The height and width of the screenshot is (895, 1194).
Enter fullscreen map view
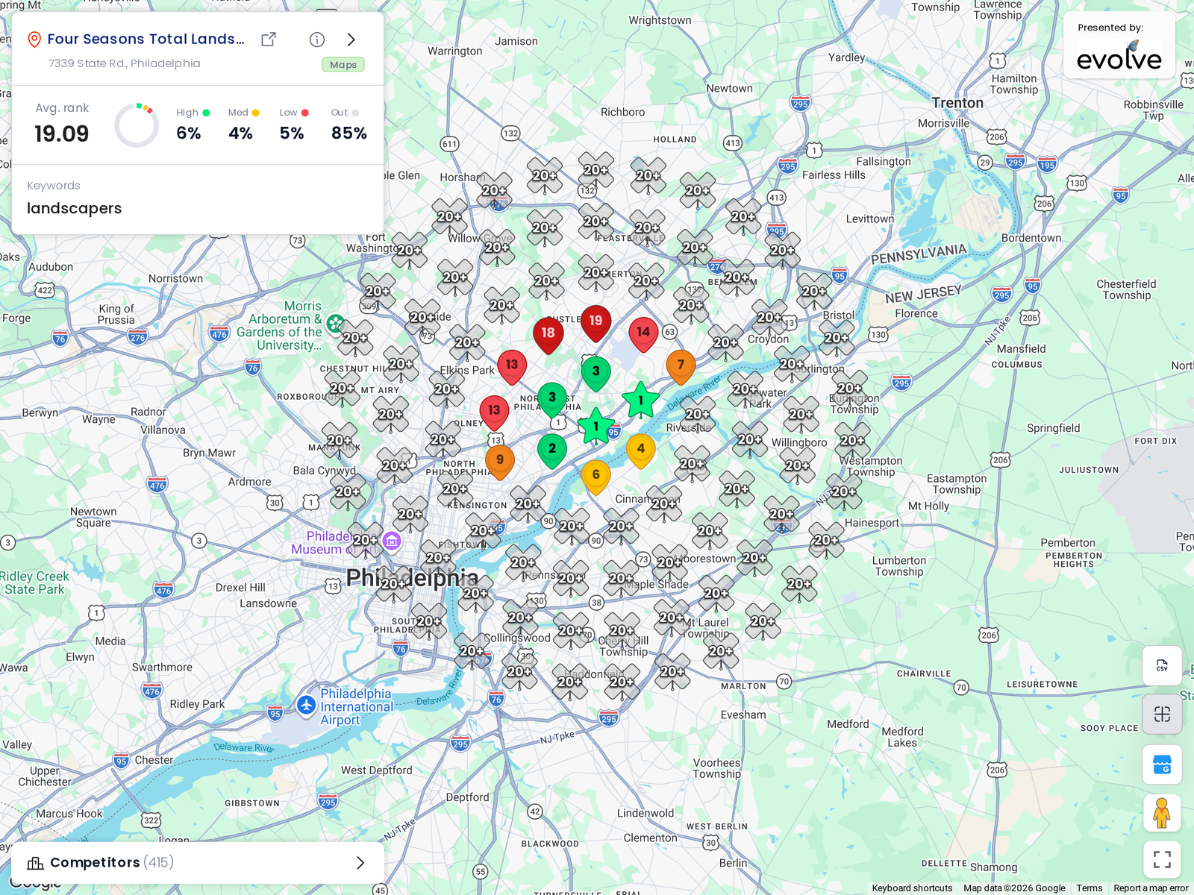[1162, 860]
